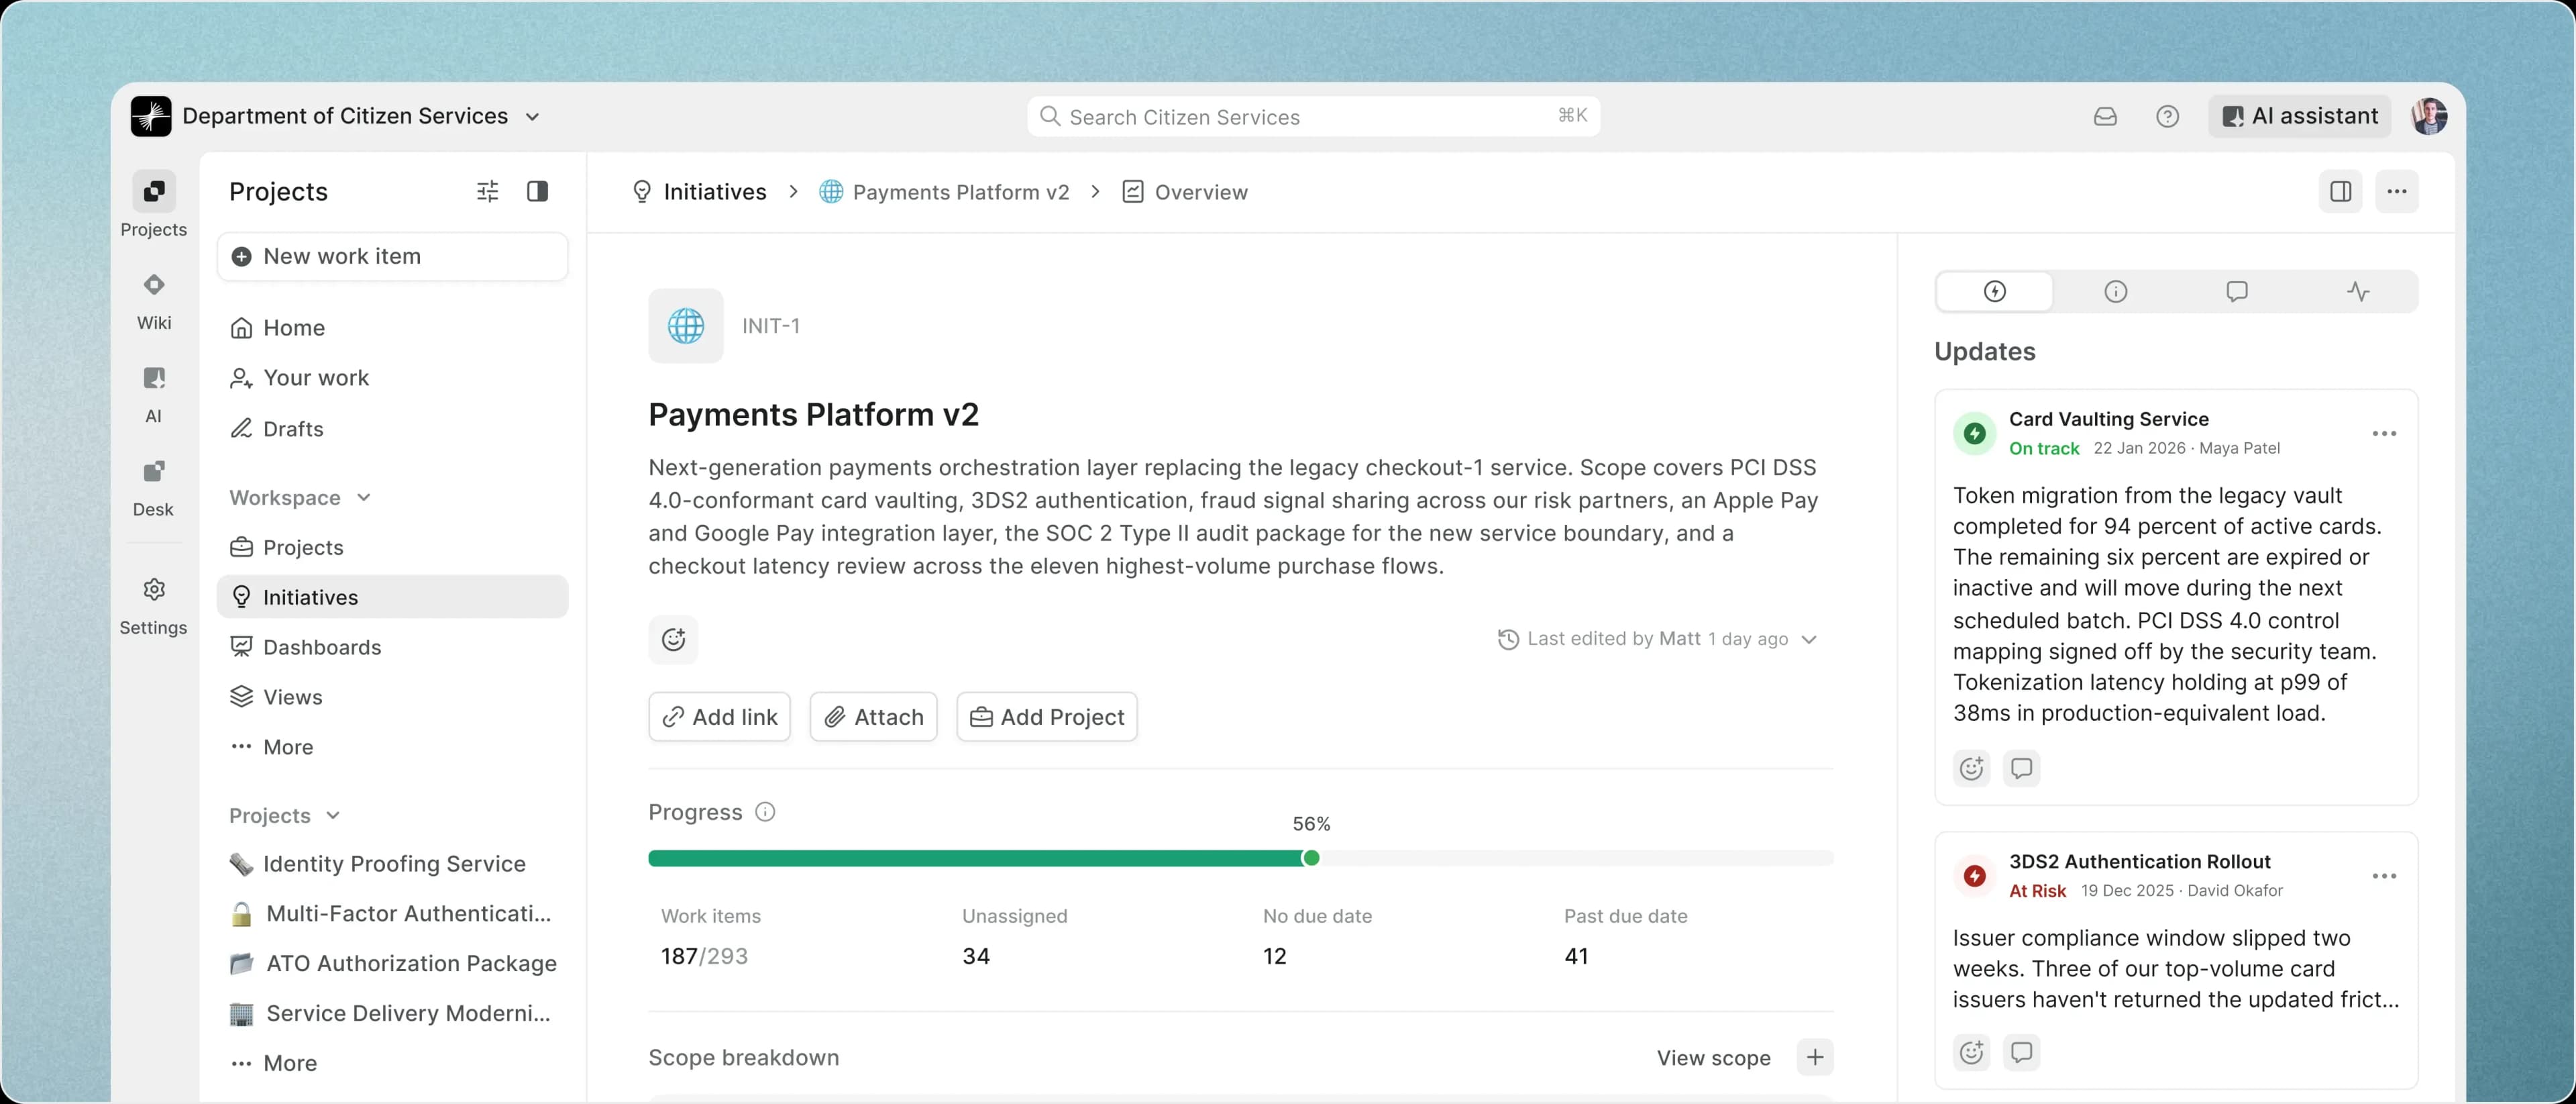This screenshot has height=1104, width=2576.
Task: Expand More under the Projects list
Action: pyautogui.click(x=392, y=1063)
